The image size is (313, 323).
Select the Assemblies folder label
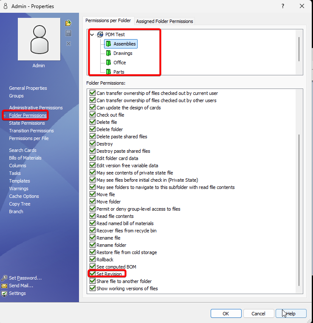click(x=124, y=44)
